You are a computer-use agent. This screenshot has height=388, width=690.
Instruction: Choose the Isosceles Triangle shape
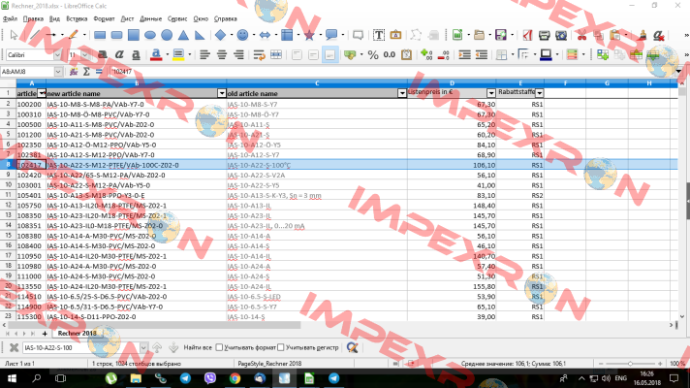pyautogui.click(x=183, y=35)
